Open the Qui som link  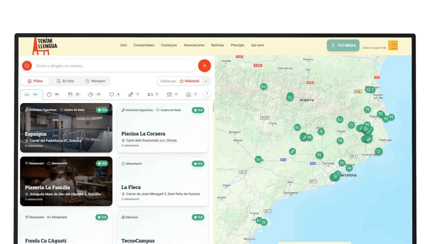coord(257,45)
